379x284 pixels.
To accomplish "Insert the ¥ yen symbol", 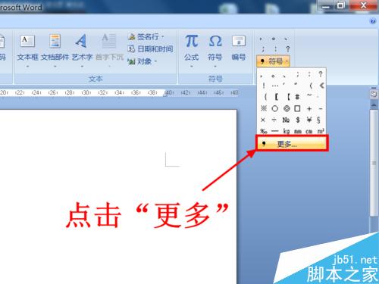I will point(309,120).
